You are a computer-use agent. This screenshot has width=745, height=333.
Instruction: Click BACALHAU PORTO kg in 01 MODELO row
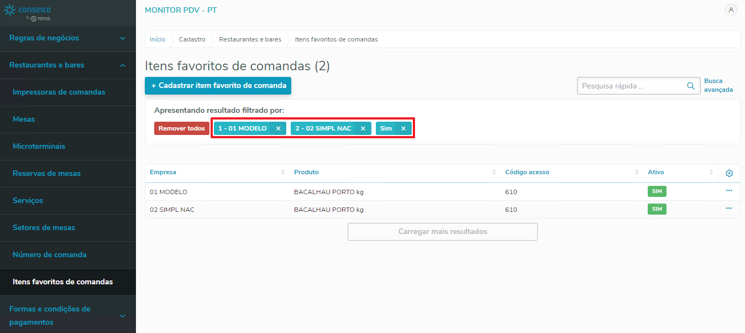pyautogui.click(x=329, y=192)
